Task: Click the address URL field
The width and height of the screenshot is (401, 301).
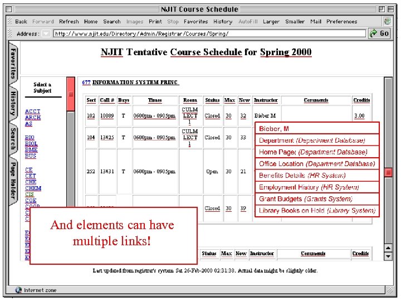Action: tap(209, 33)
